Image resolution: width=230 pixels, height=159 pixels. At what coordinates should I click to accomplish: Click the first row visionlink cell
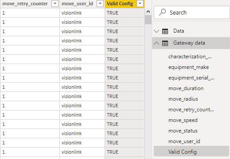click(82, 13)
